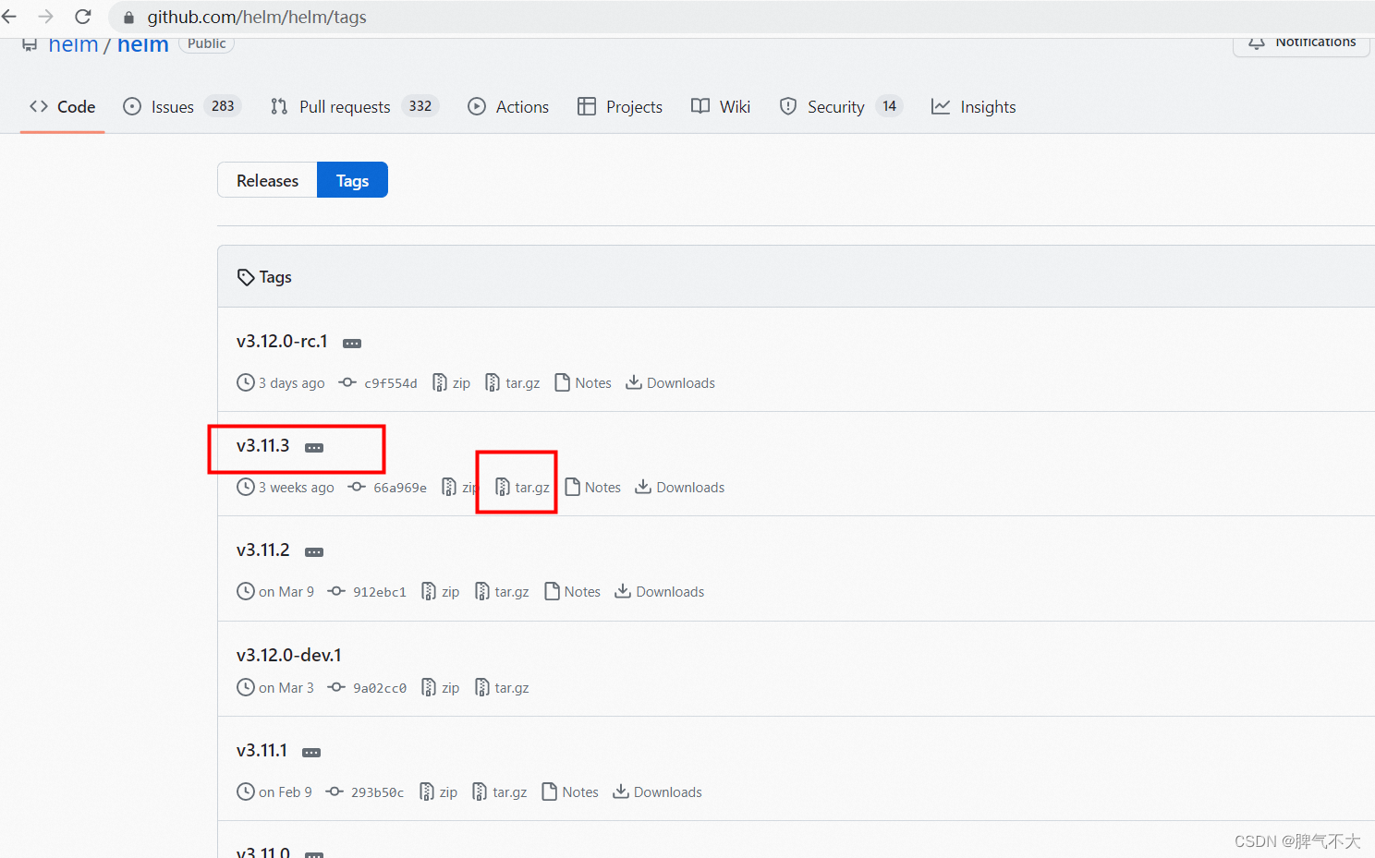Expand v3.11.2 ellipsis details
This screenshot has width=1375, height=858.
point(314,552)
